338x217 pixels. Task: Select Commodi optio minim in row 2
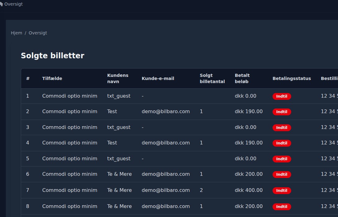click(70, 111)
